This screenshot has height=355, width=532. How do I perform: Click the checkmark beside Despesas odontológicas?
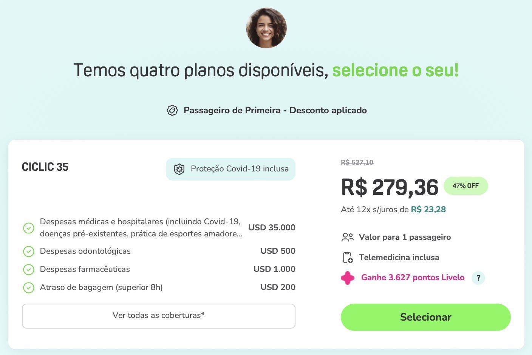point(29,251)
